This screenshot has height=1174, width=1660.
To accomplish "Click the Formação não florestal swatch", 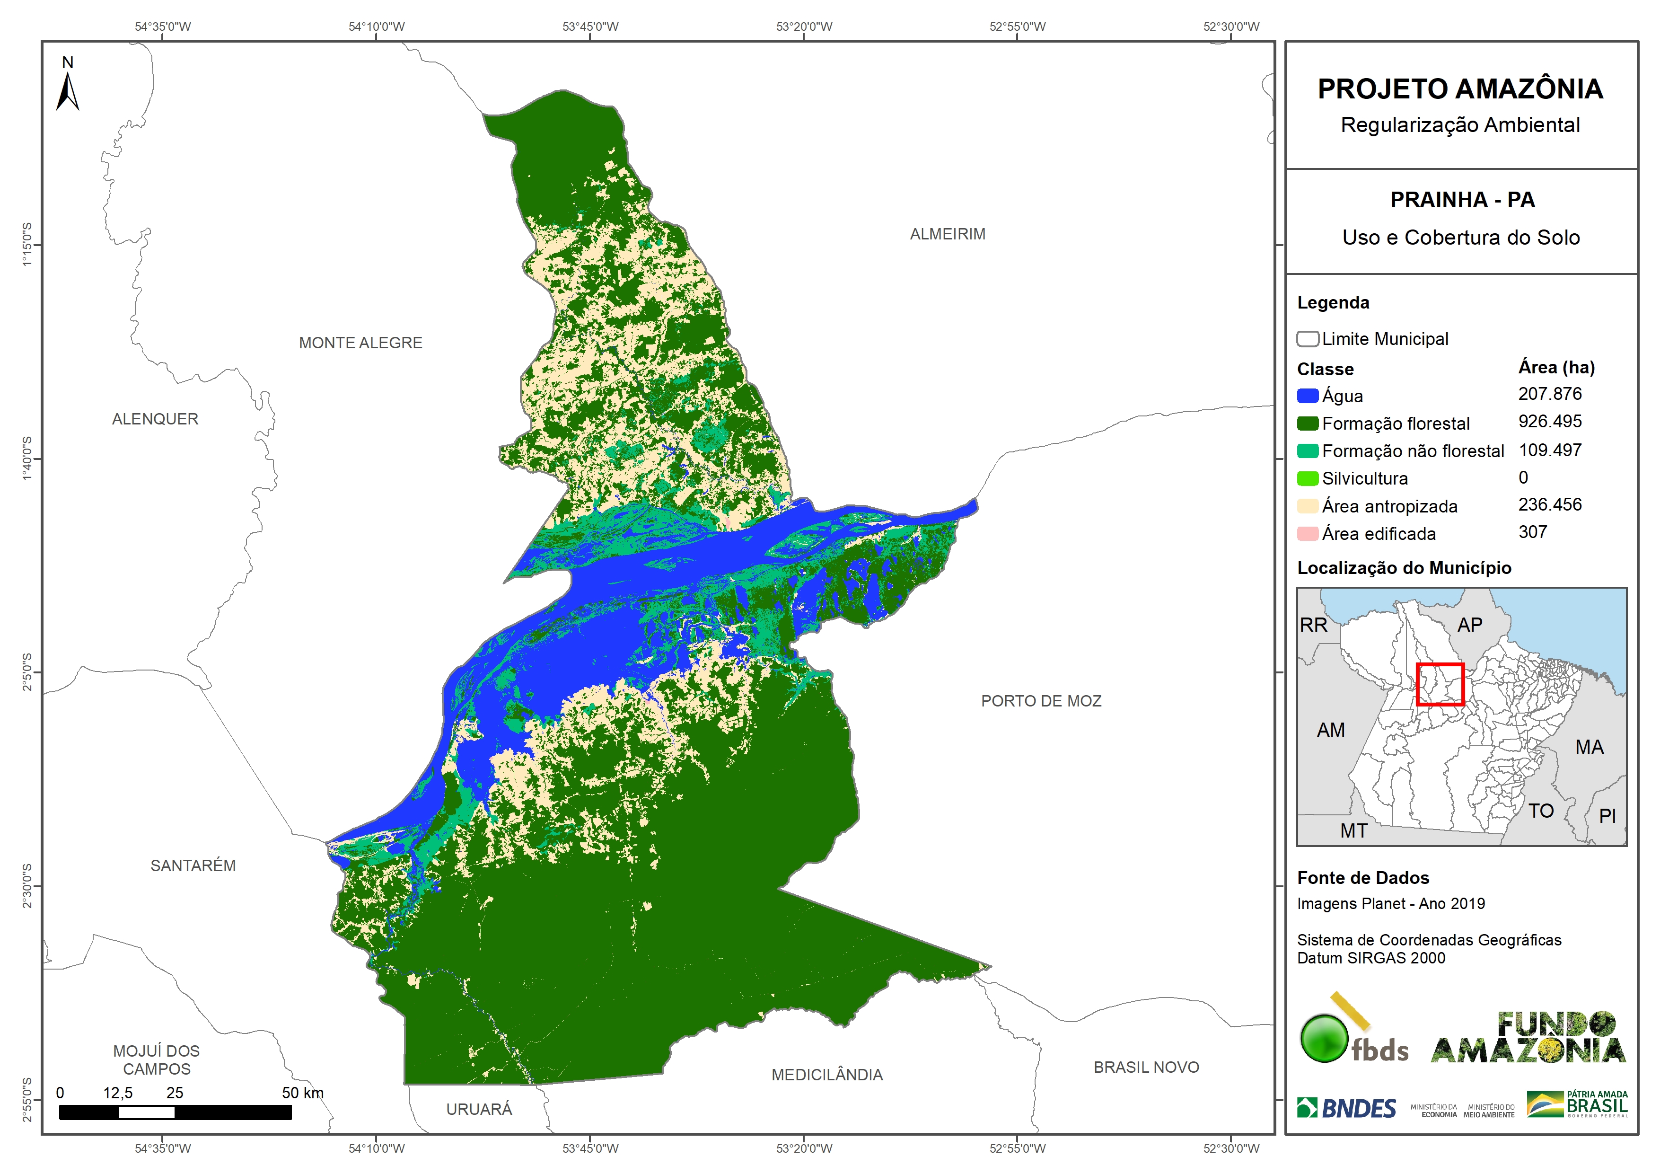I will (1307, 451).
